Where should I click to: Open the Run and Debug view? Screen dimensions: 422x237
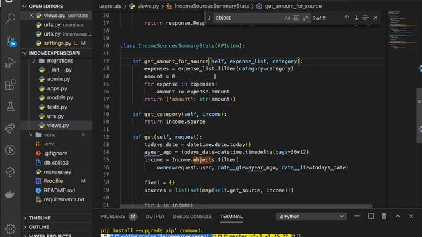click(x=11, y=63)
